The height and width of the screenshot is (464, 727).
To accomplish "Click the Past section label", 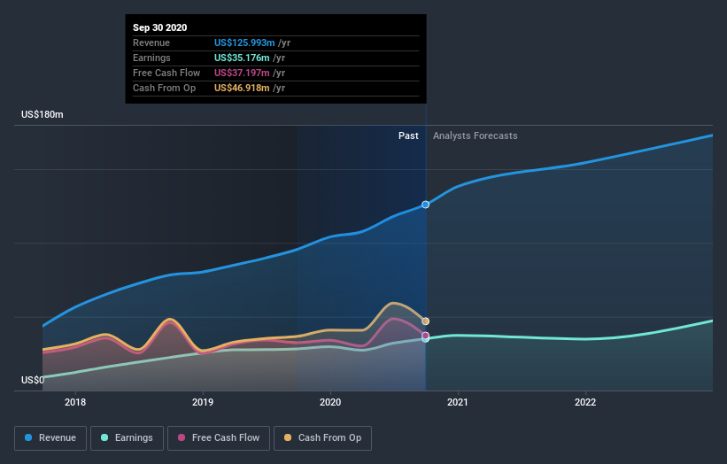I will coord(408,135).
